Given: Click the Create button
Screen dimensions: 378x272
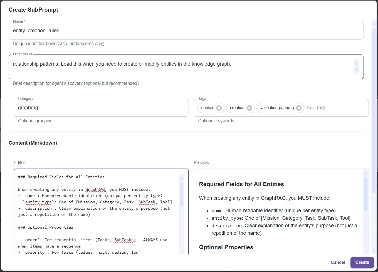Looking at the screenshot, I should (362, 262).
